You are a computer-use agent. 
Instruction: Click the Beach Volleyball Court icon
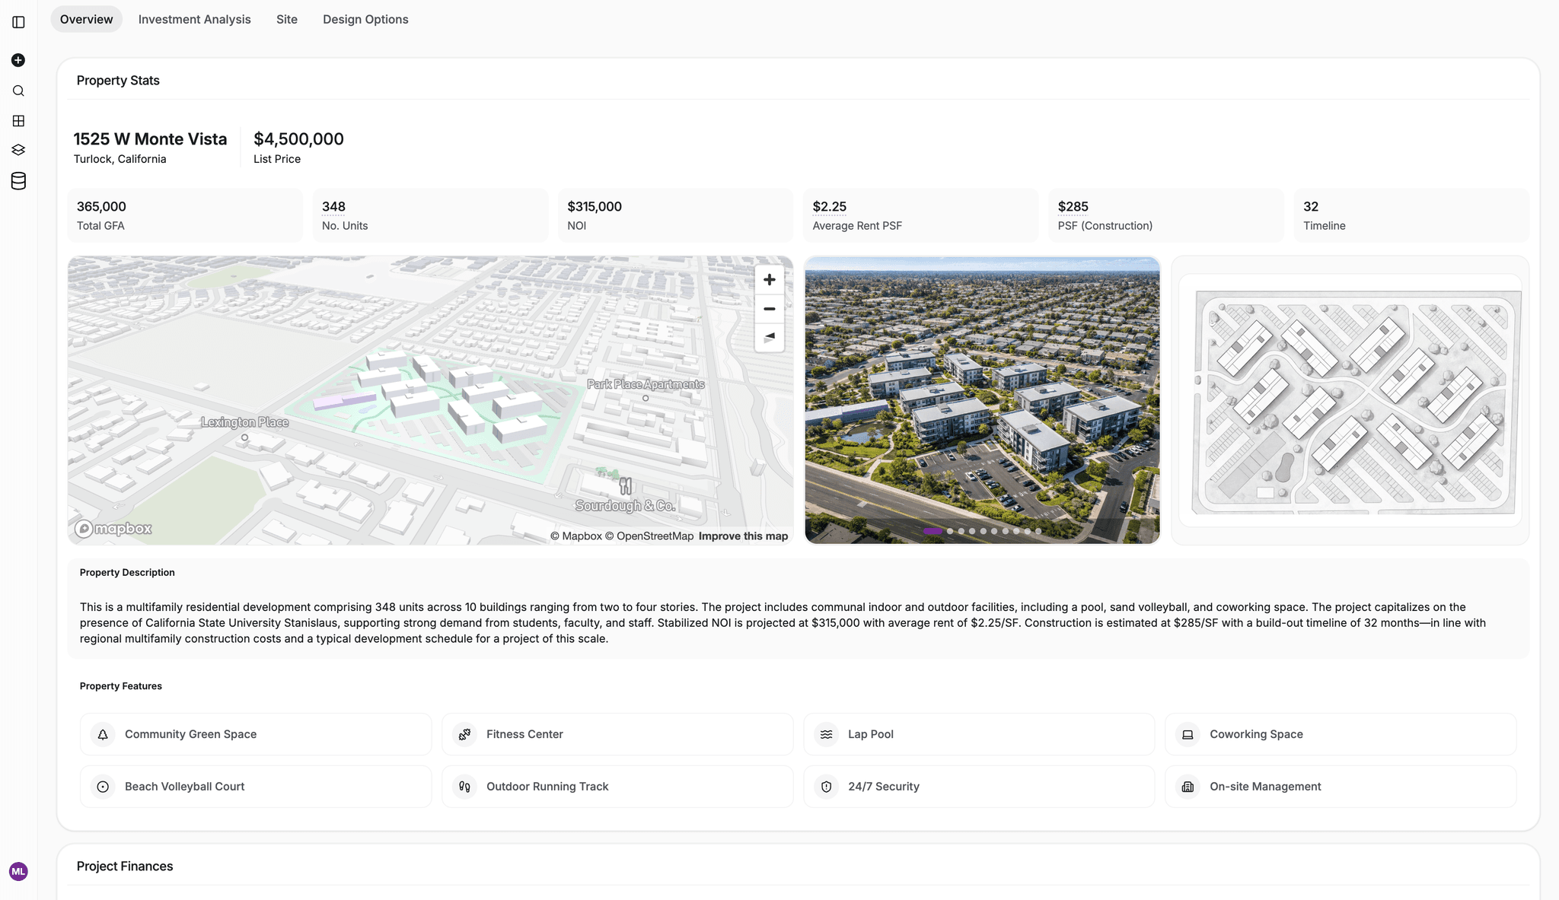click(x=103, y=787)
